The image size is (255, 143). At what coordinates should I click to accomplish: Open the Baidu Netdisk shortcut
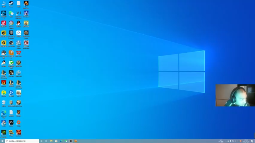pos(18,34)
